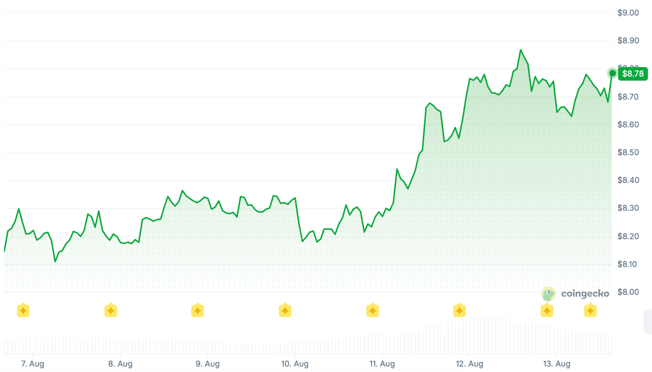Viewport: 652px width, 372px height.
Task: Open the yellow insight marker above 11. Aug
Action: click(x=372, y=311)
